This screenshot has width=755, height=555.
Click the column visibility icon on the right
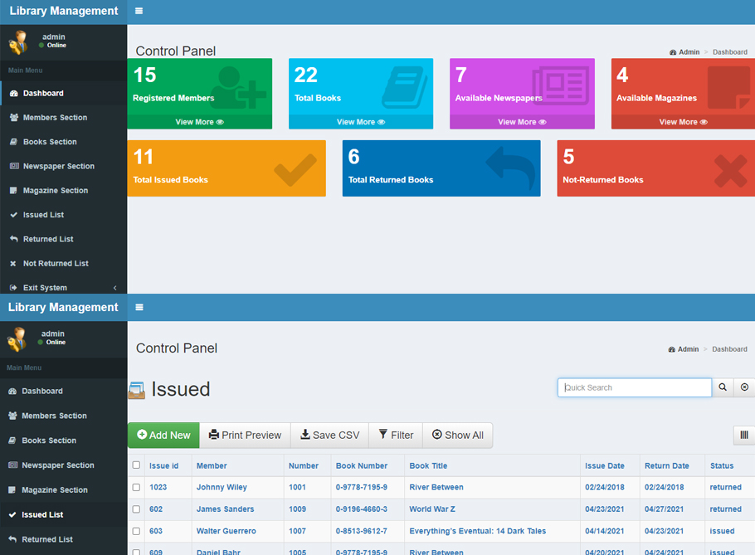(x=744, y=435)
